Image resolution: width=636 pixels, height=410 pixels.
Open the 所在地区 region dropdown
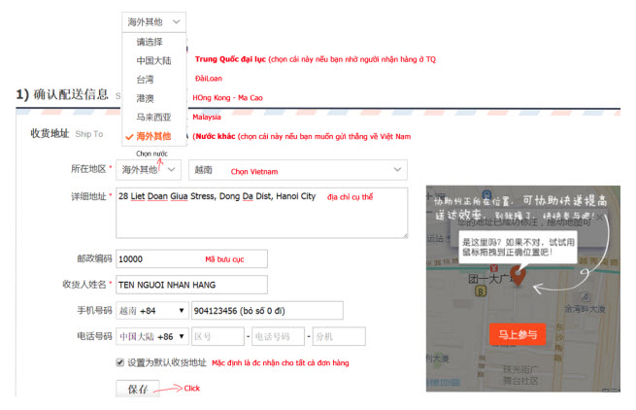(149, 170)
